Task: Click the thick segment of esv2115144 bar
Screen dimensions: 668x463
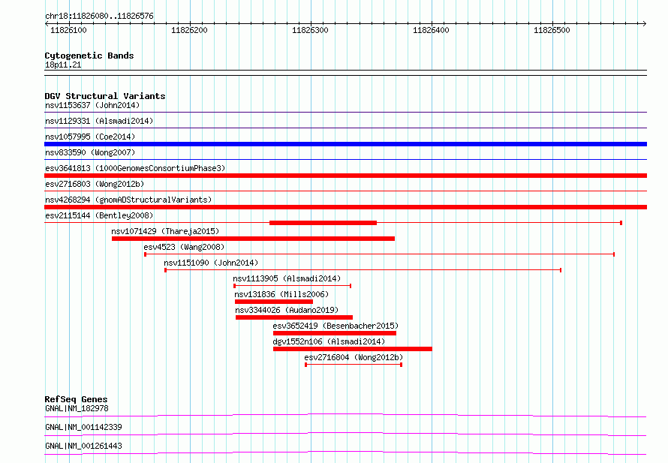Action: click(323, 223)
